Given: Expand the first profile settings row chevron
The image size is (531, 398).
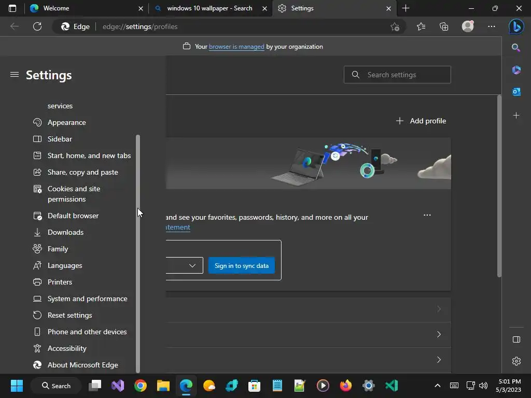Looking at the screenshot, I should 439,309.
